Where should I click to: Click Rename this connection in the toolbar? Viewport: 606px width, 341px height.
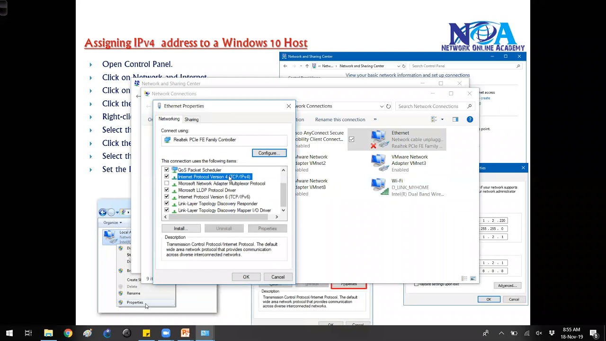click(340, 119)
